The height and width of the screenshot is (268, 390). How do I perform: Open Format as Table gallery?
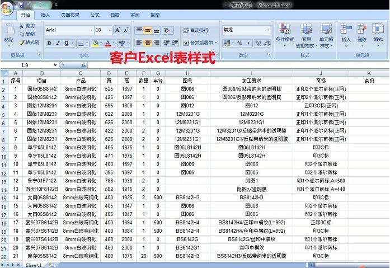[x=307, y=35]
